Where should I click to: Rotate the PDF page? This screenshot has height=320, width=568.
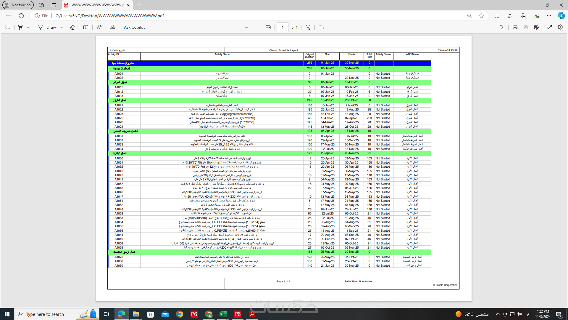pos(308,27)
